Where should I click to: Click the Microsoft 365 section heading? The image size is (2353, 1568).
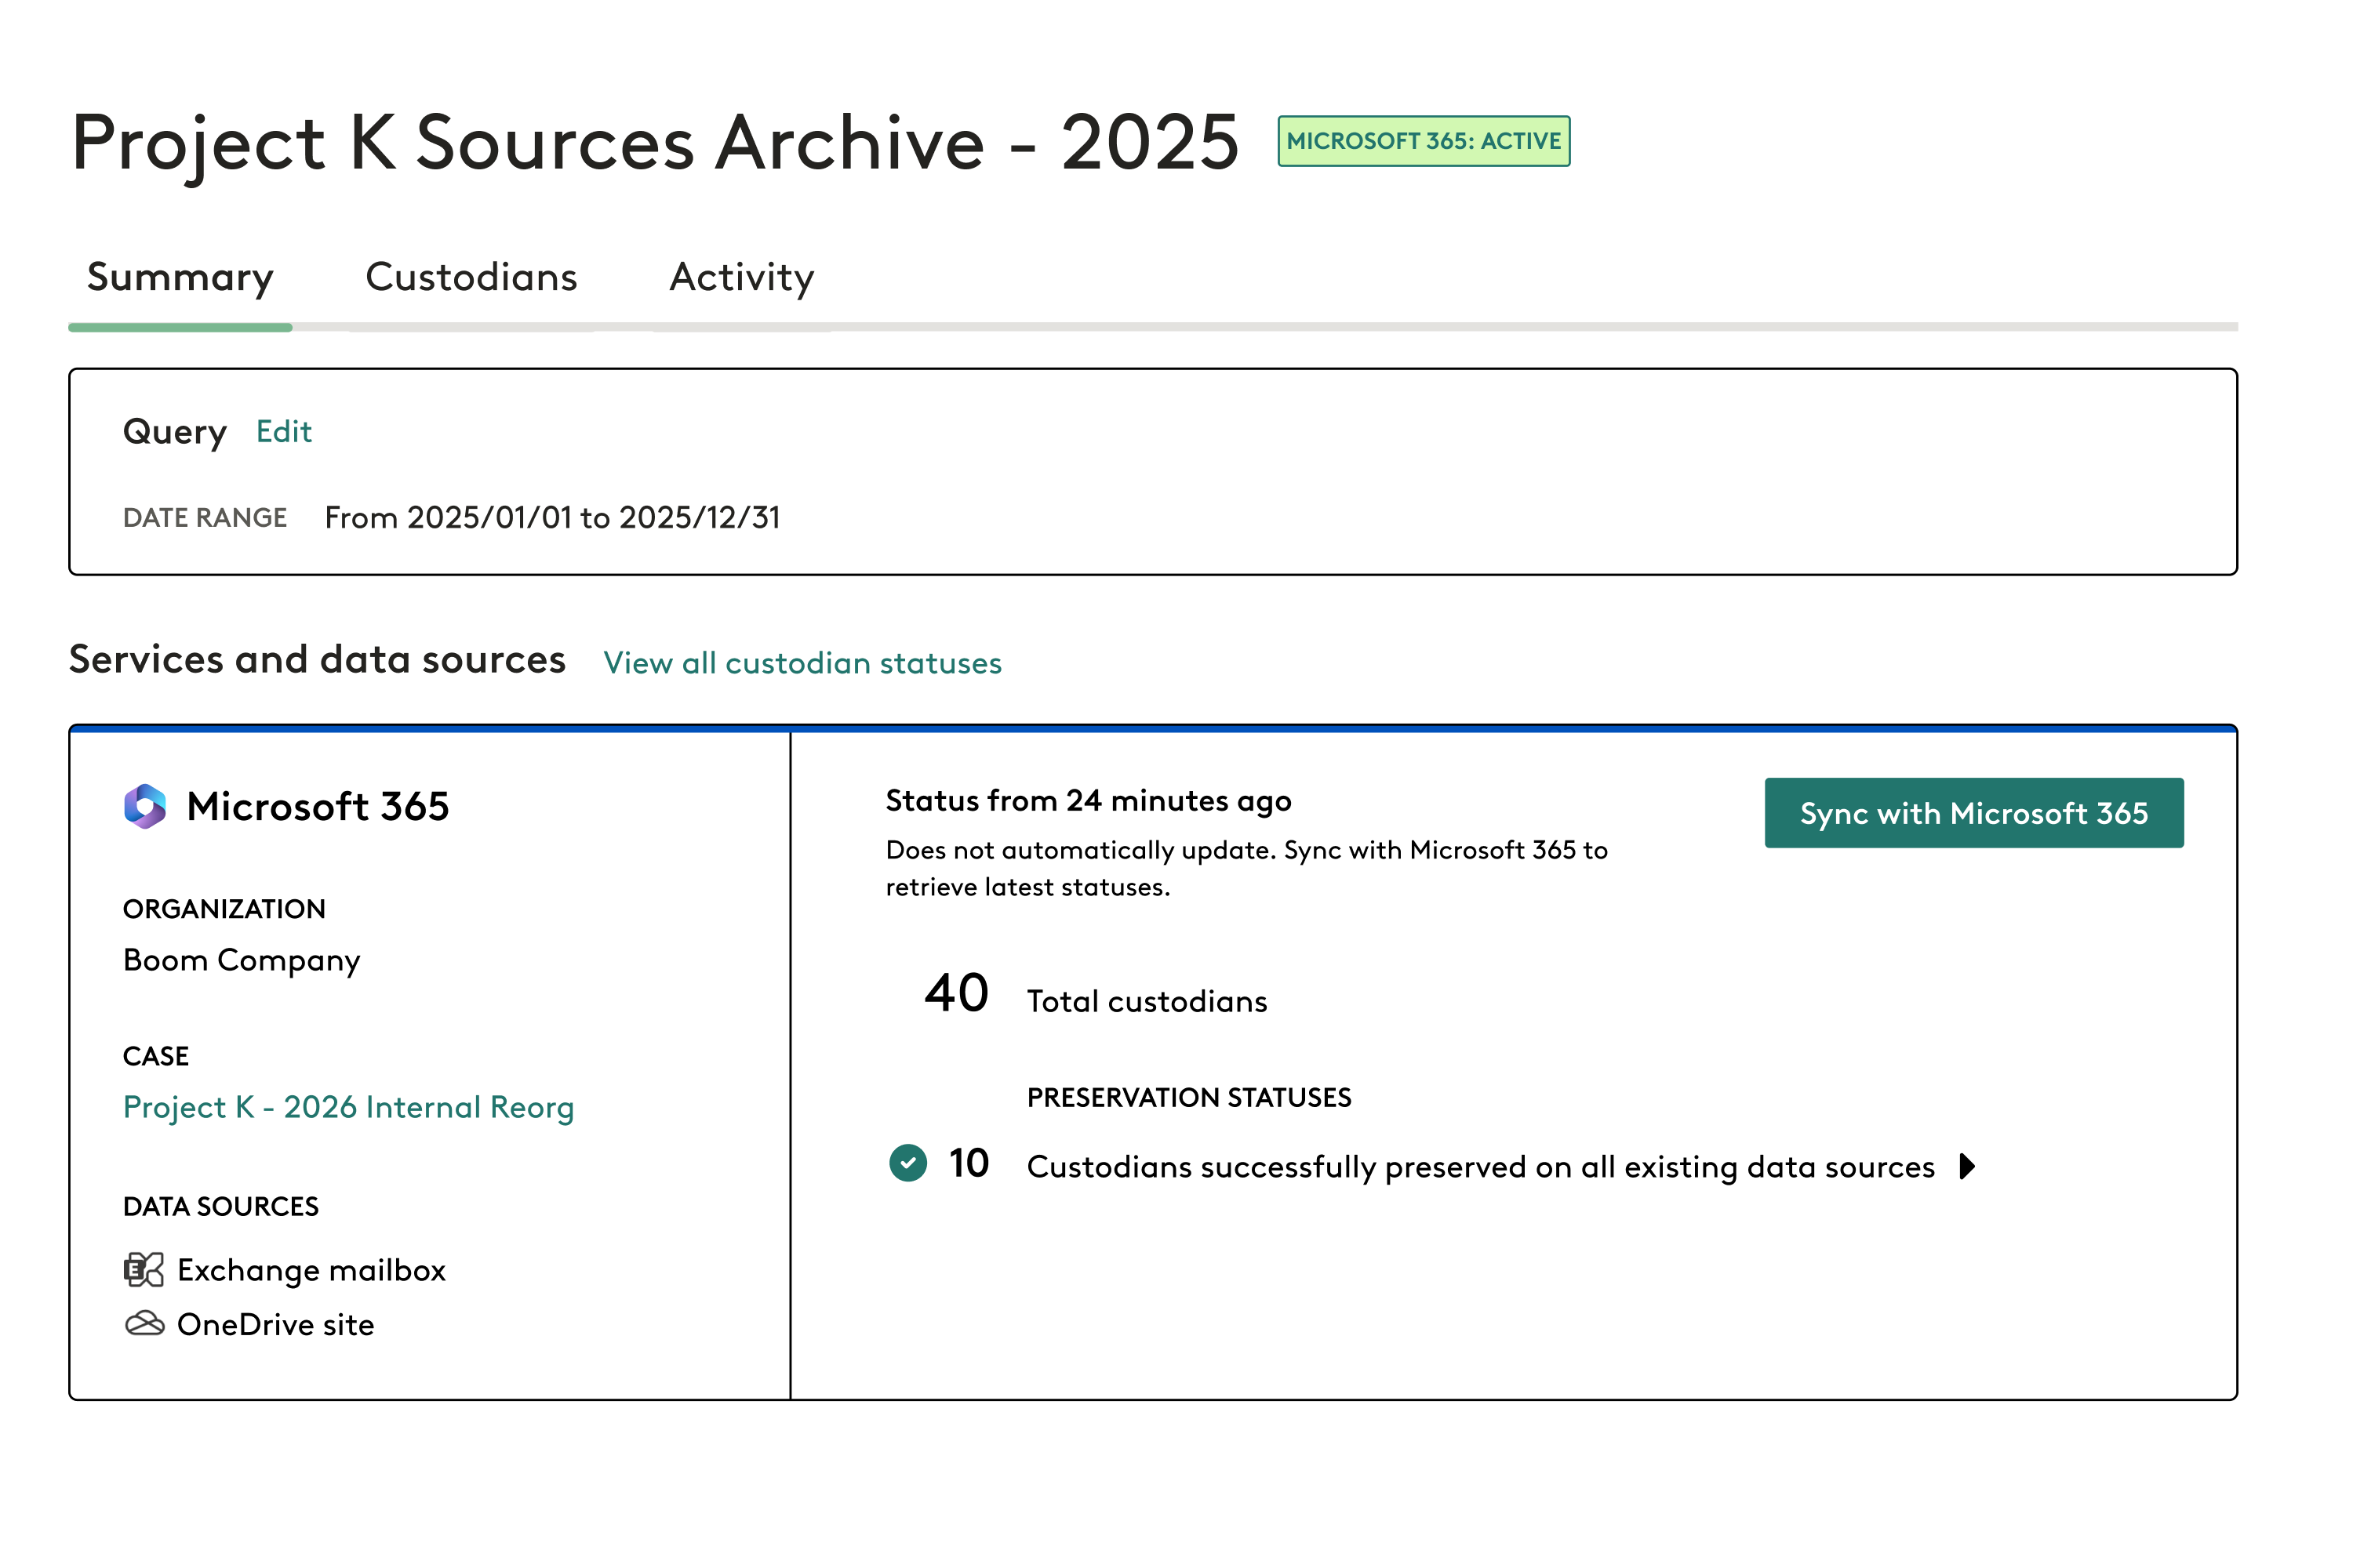pyautogui.click(x=318, y=806)
